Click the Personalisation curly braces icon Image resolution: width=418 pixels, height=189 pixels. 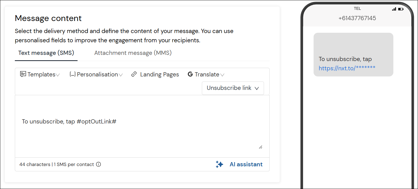click(73, 74)
